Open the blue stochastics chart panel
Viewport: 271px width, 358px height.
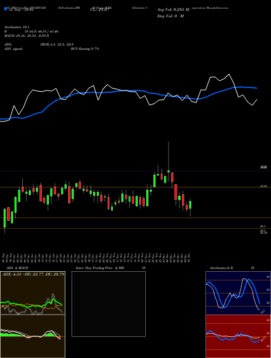[238, 293]
